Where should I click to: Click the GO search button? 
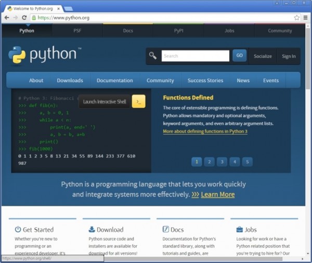pos(239,55)
